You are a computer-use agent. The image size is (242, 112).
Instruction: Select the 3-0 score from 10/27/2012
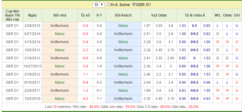[x=85, y=66]
